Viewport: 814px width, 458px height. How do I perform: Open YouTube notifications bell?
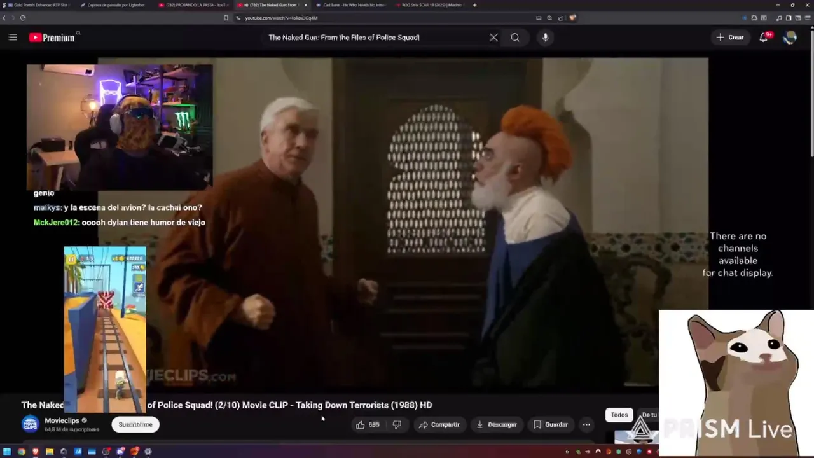(764, 38)
